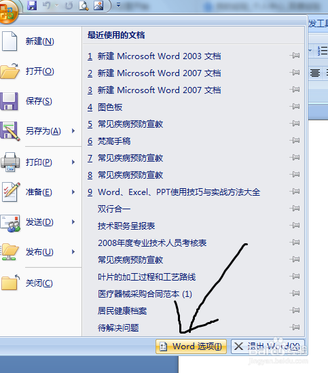The width and height of the screenshot is (328, 373).
Task: Pin the 梵高手稿 document to the list
Action: pyautogui.click(x=295, y=141)
